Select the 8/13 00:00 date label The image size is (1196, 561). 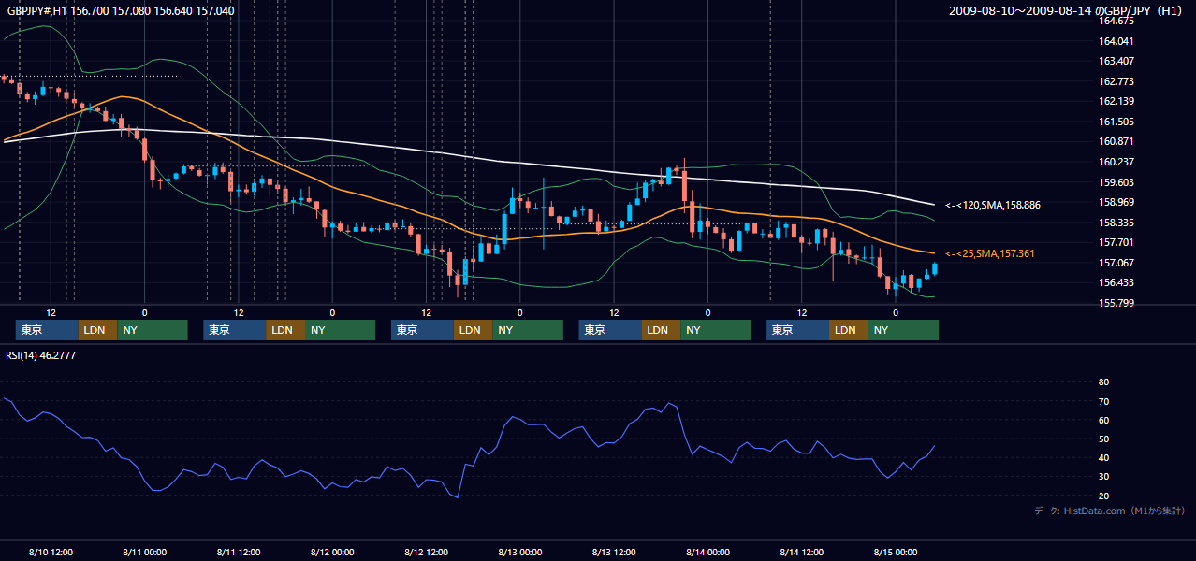click(x=520, y=553)
